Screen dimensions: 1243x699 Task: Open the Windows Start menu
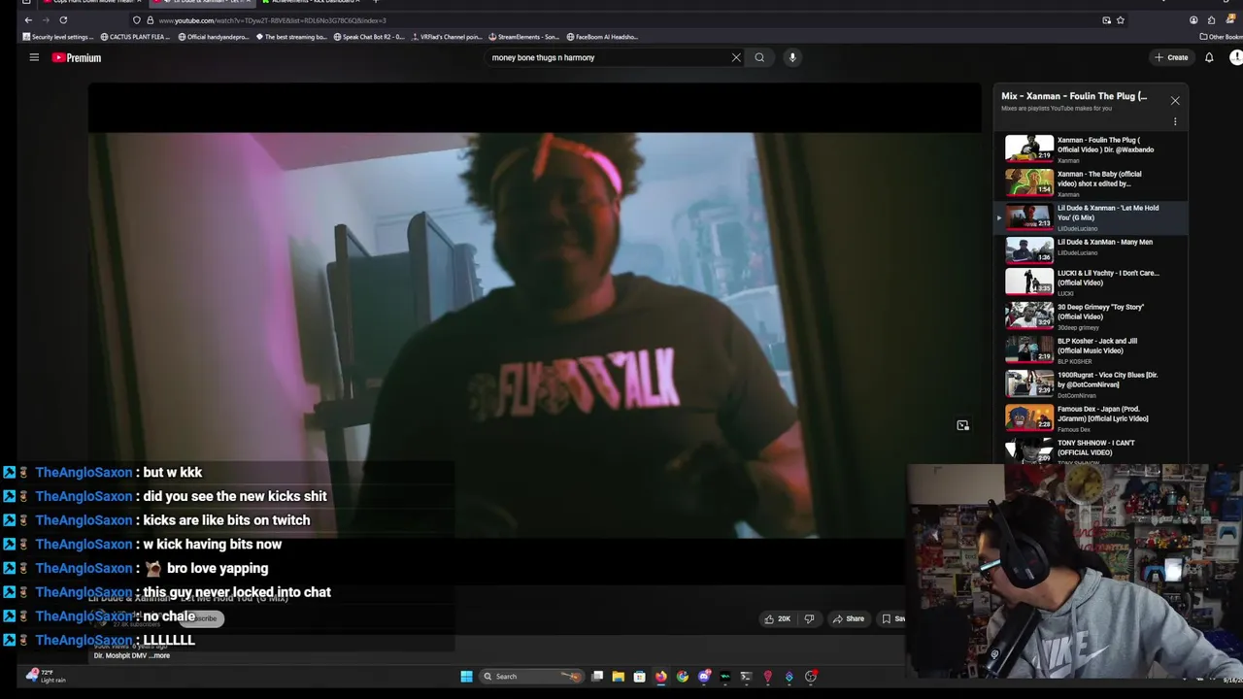click(466, 677)
